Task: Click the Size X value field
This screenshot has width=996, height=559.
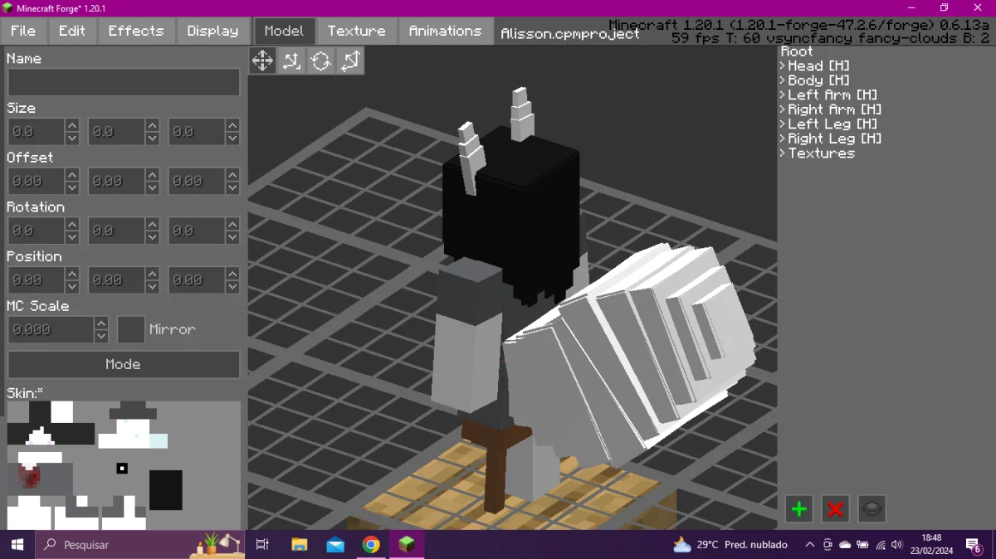Action: point(36,132)
